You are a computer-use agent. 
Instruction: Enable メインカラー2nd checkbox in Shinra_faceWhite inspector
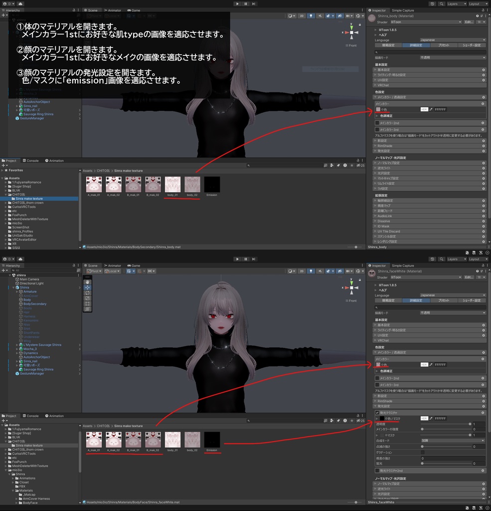point(377,378)
